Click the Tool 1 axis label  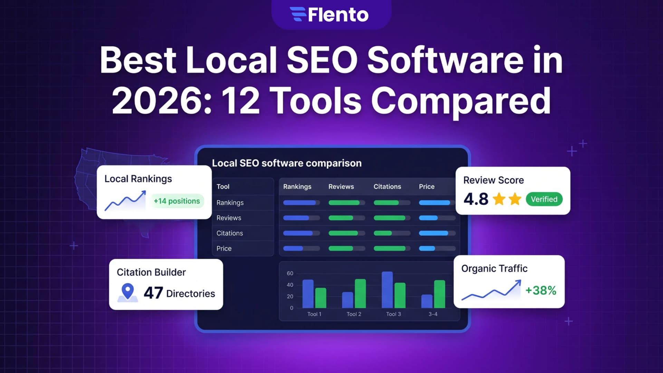click(314, 314)
